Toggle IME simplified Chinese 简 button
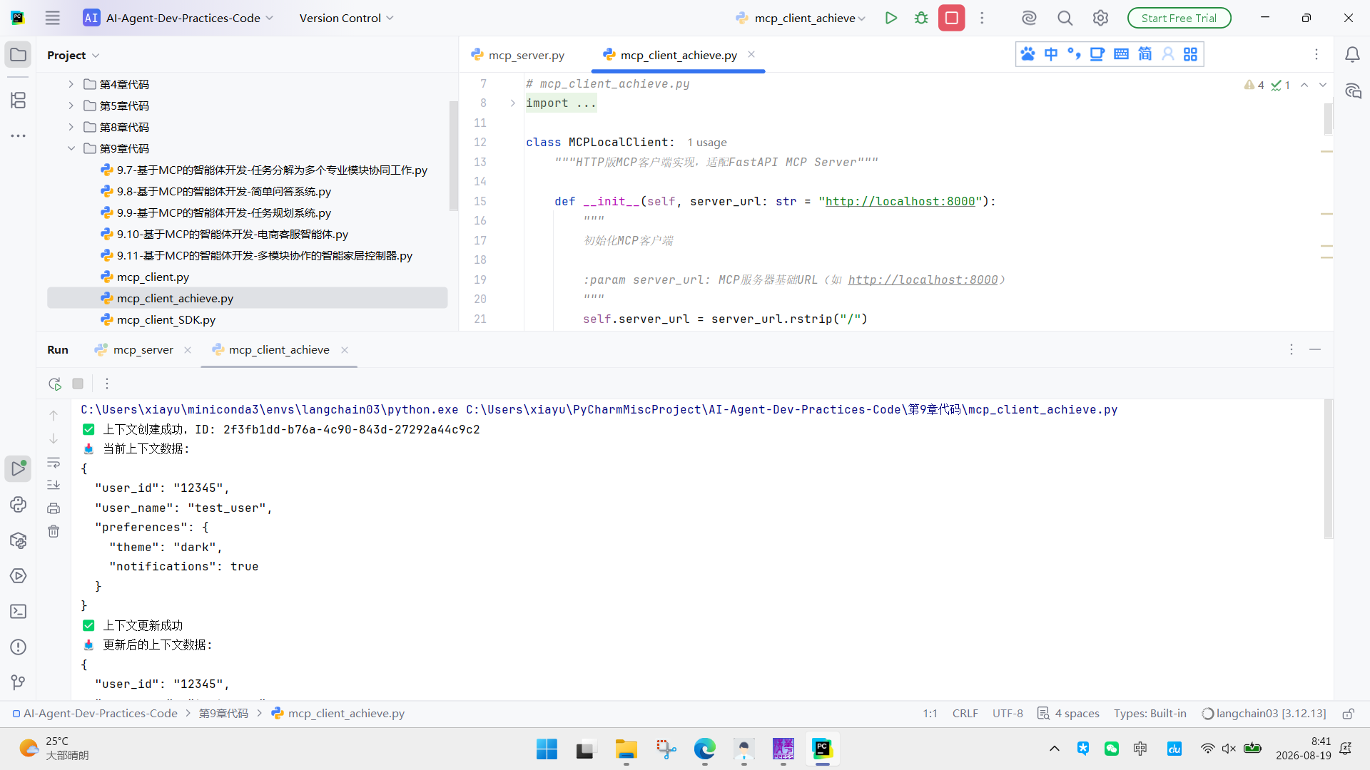The height and width of the screenshot is (770, 1370). 1145,54
